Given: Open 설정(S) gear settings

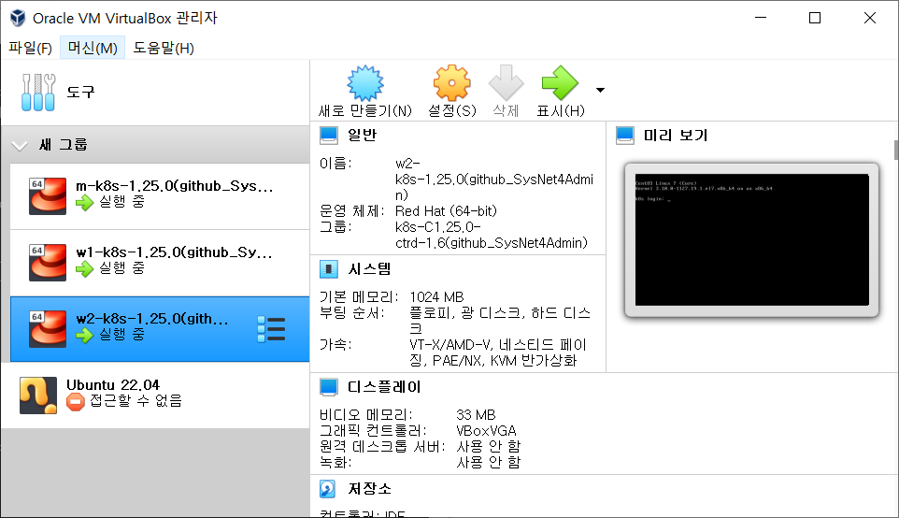Looking at the screenshot, I should tap(451, 92).
